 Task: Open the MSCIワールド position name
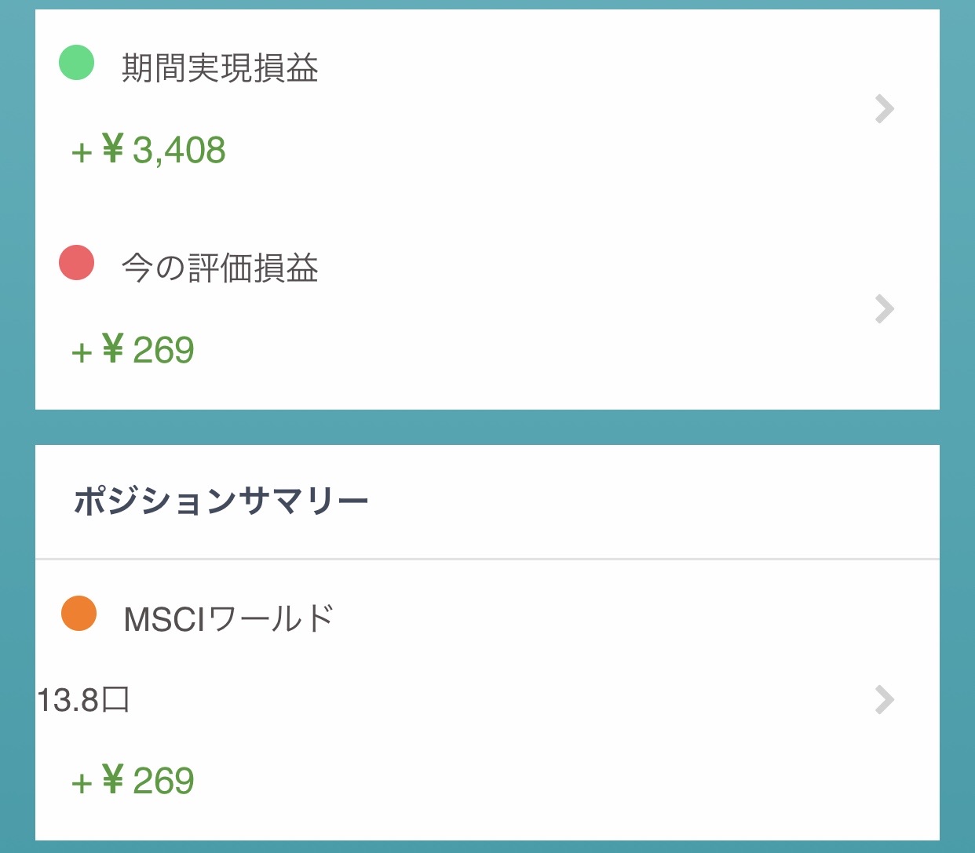pyautogui.click(x=228, y=619)
